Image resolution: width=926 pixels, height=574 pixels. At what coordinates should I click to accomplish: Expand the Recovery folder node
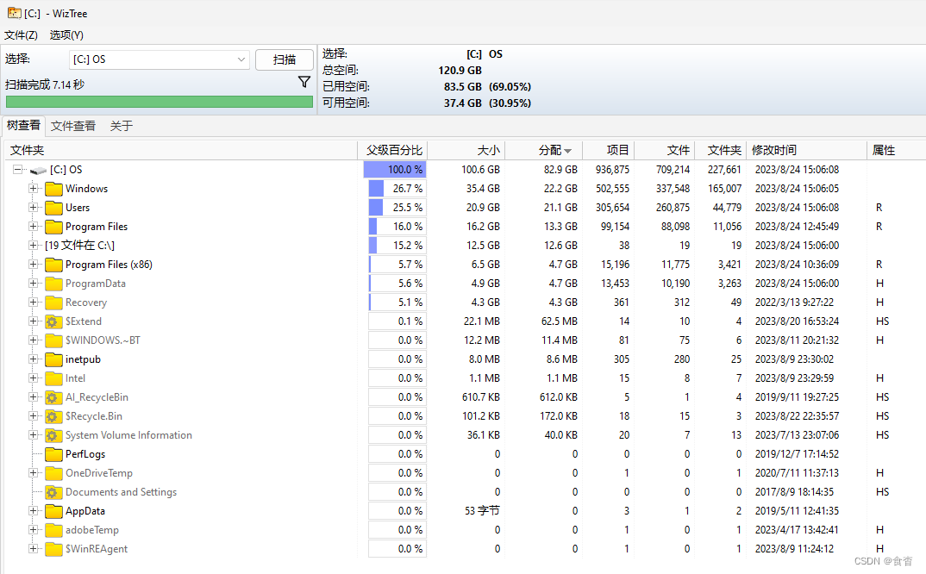click(x=34, y=302)
